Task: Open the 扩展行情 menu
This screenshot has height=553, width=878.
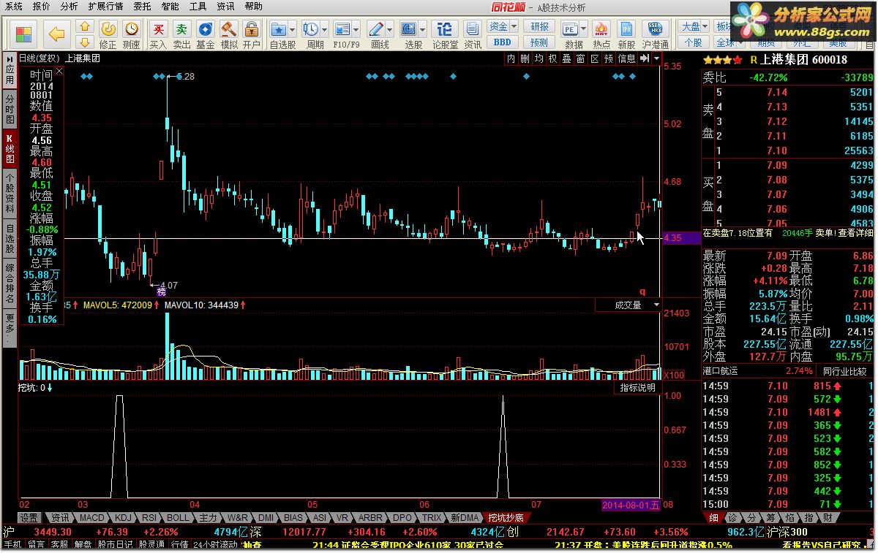Action: (x=105, y=7)
